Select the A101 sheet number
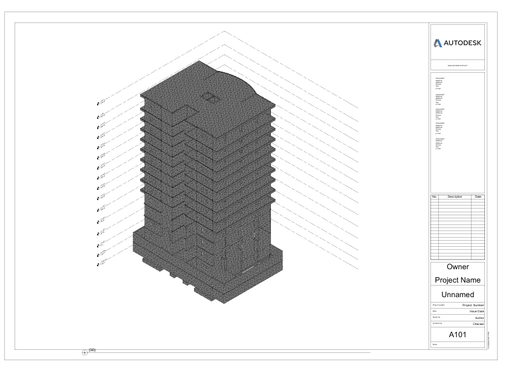 [458, 334]
